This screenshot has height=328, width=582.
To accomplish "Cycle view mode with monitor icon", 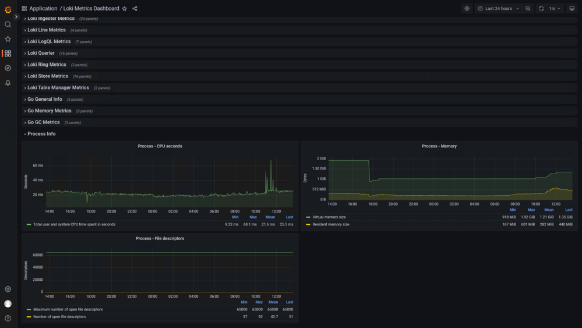I will (572, 9).
